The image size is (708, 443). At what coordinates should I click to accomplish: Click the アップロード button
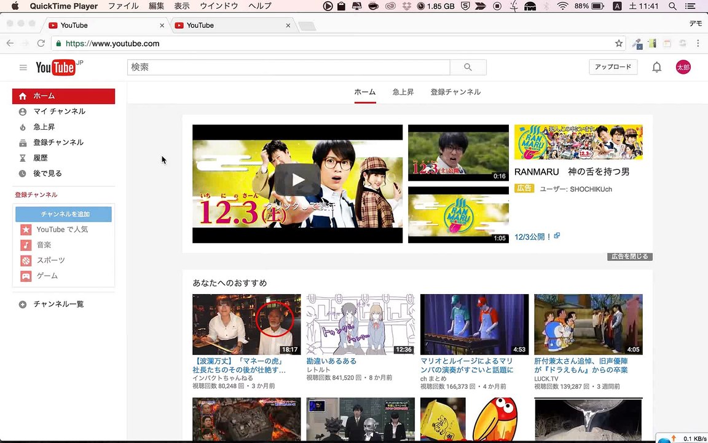coord(613,67)
